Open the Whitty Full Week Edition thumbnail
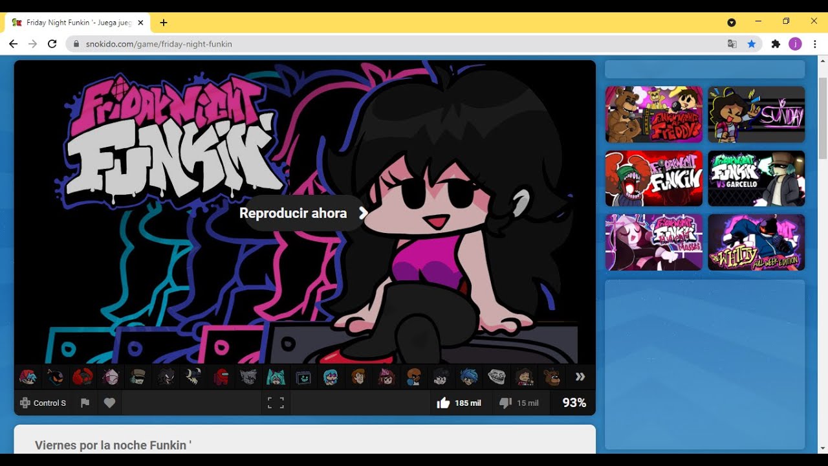This screenshot has width=828, height=466. click(x=756, y=243)
